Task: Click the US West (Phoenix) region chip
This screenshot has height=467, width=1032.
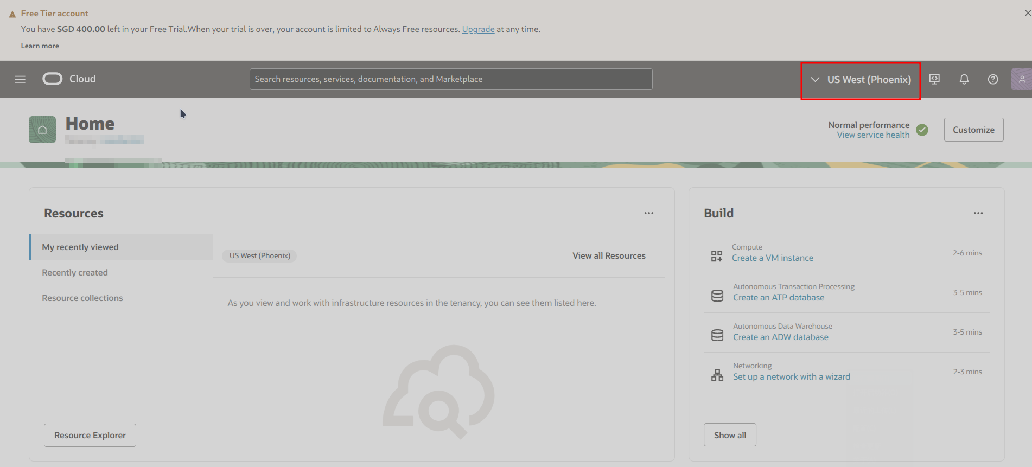Action: pos(259,256)
